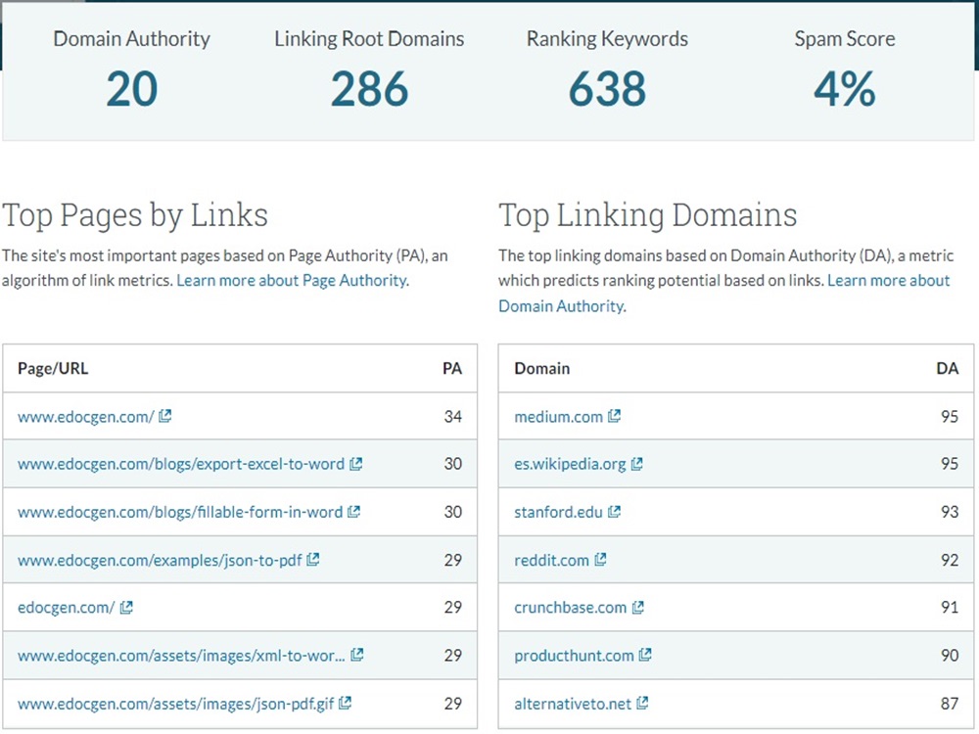This screenshot has width=979, height=734.
Task: Open external link icon for json-to-pdf example
Action: pyautogui.click(x=313, y=559)
